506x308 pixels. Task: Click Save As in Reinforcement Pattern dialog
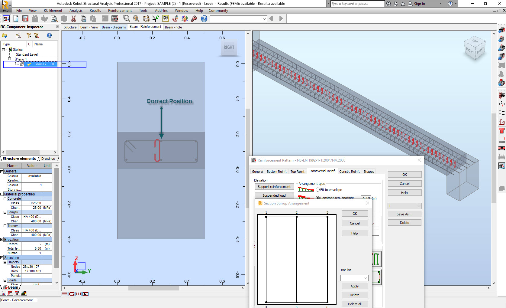point(404,214)
